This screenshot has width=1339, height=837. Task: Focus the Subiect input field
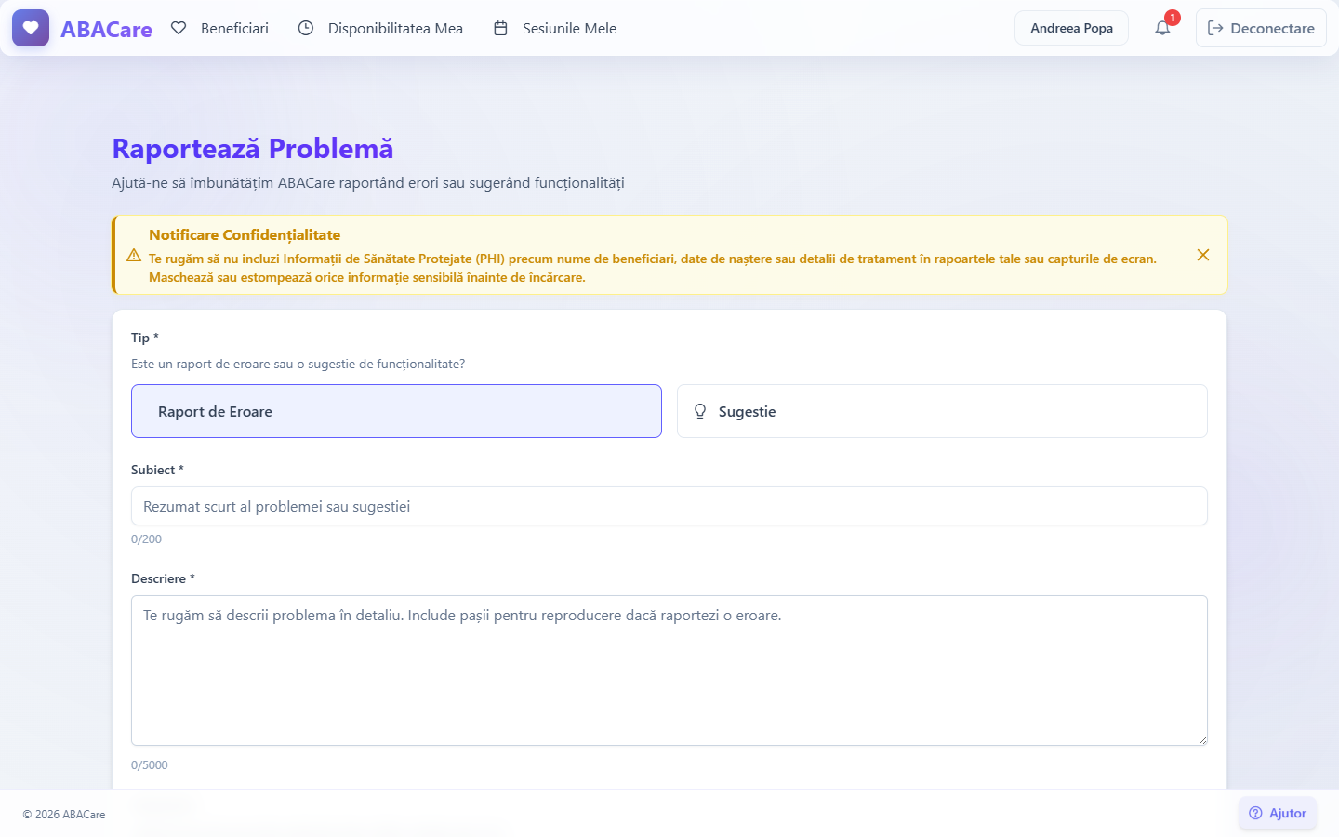(x=669, y=506)
